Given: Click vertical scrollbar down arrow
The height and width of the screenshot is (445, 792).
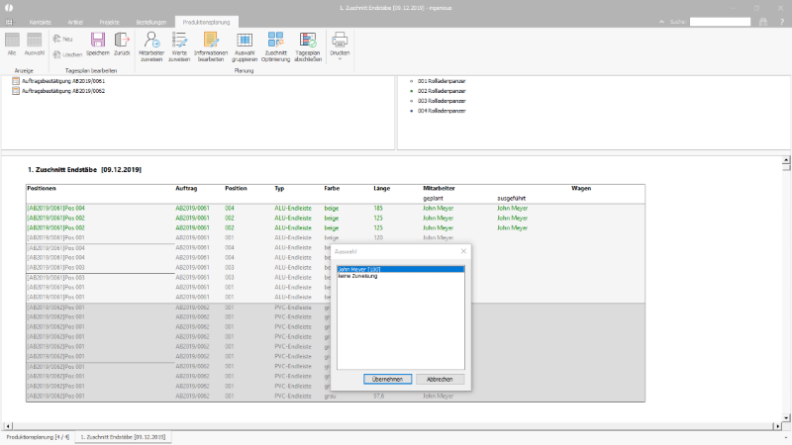Looking at the screenshot, I should tap(786, 417).
